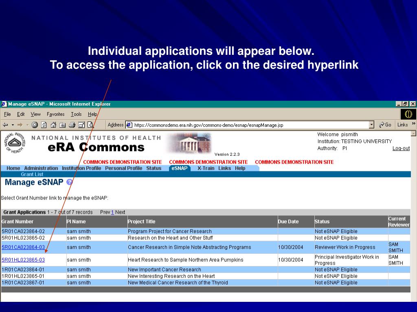Click the Log-out link
417x312 pixels.
401,148
